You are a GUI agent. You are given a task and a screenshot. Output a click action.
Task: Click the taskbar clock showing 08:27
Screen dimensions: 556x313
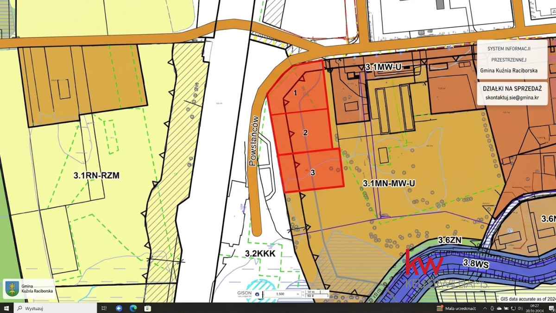coord(535,308)
